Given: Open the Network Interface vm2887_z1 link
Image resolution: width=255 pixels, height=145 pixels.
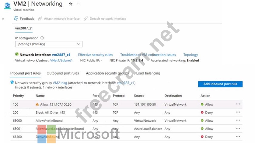Looking at the screenshot, I should tap(61, 55).
